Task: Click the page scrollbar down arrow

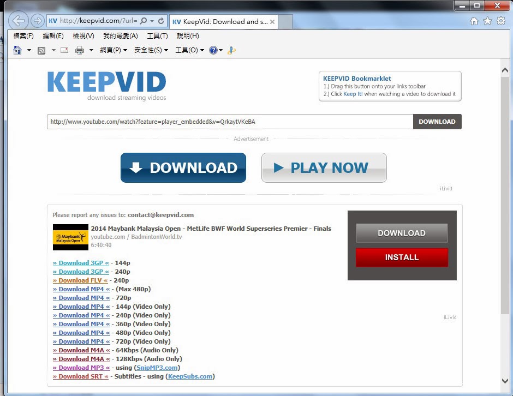Action: pyautogui.click(x=505, y=381)
